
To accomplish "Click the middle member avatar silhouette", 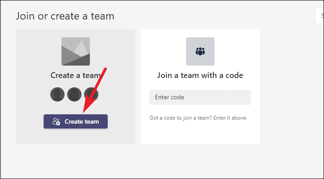I will point(74,94).
